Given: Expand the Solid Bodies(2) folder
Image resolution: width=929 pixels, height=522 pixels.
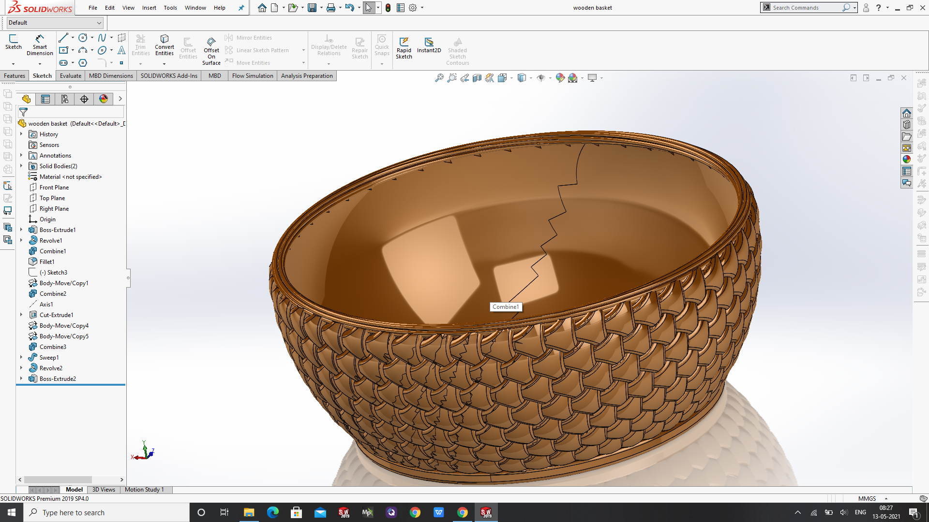Looking at the screenshot, I should point(21,166).
